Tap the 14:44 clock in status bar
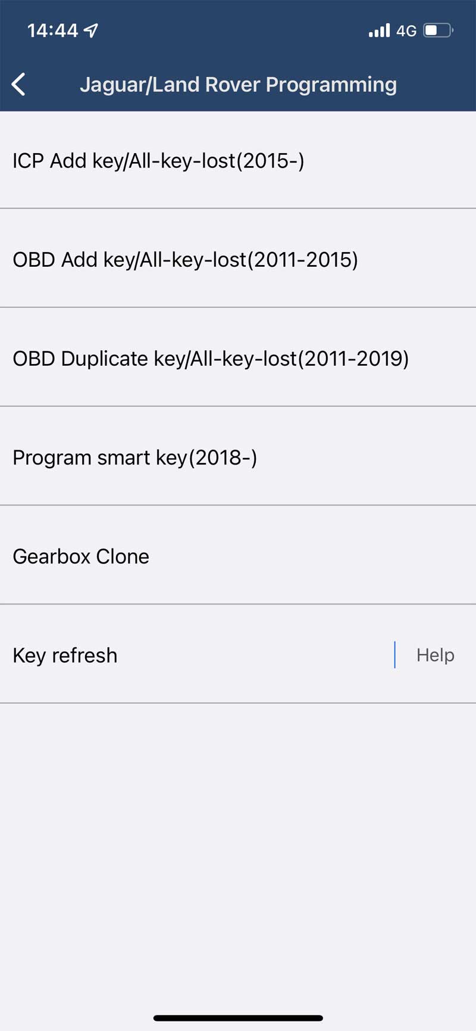Image resolution: width=476 pixels, height=1031 pixels. coord(52,30)
